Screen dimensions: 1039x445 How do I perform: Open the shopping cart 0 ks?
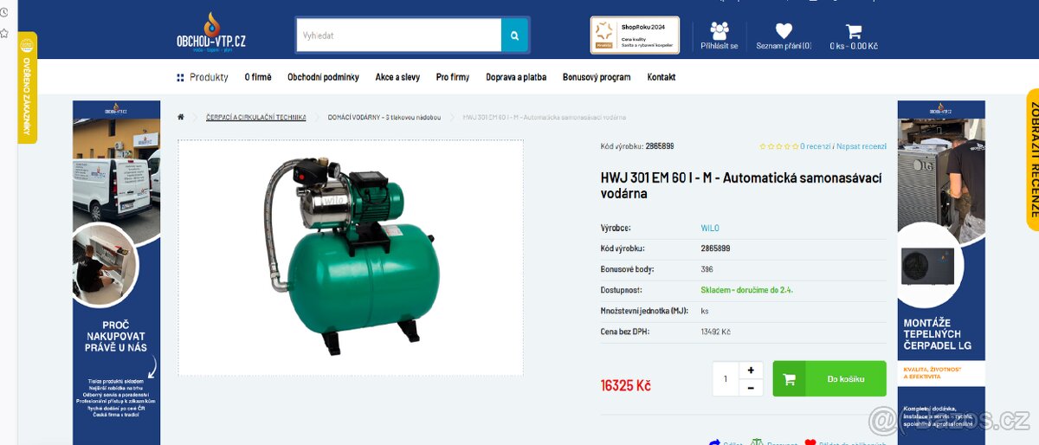click(x=854, y=35)
